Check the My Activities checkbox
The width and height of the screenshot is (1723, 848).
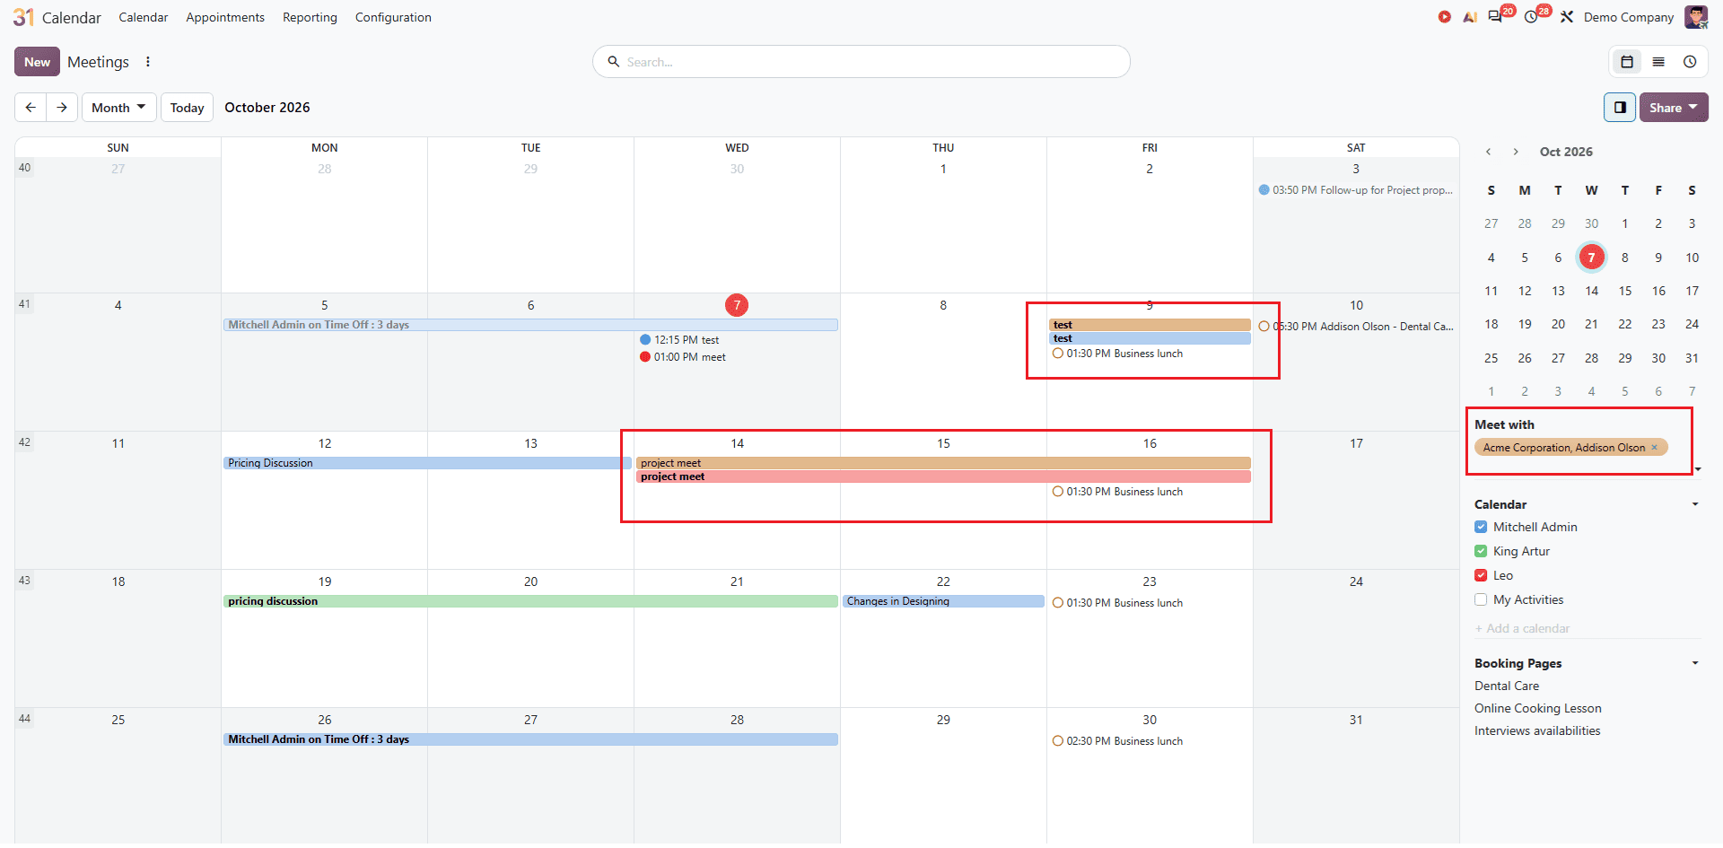[1481, 600]
